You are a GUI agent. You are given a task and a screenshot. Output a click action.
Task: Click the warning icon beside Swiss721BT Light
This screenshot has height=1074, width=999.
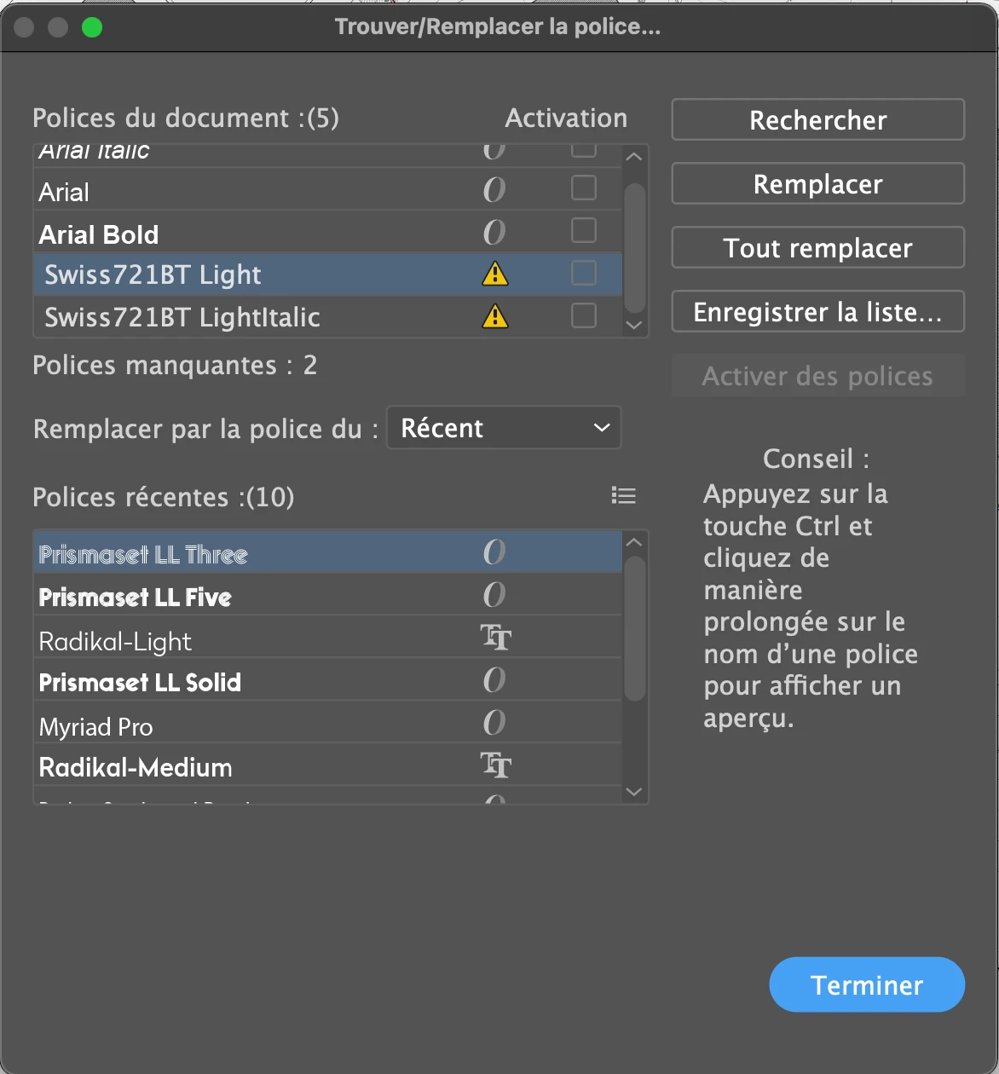click(x=494, y=274)
